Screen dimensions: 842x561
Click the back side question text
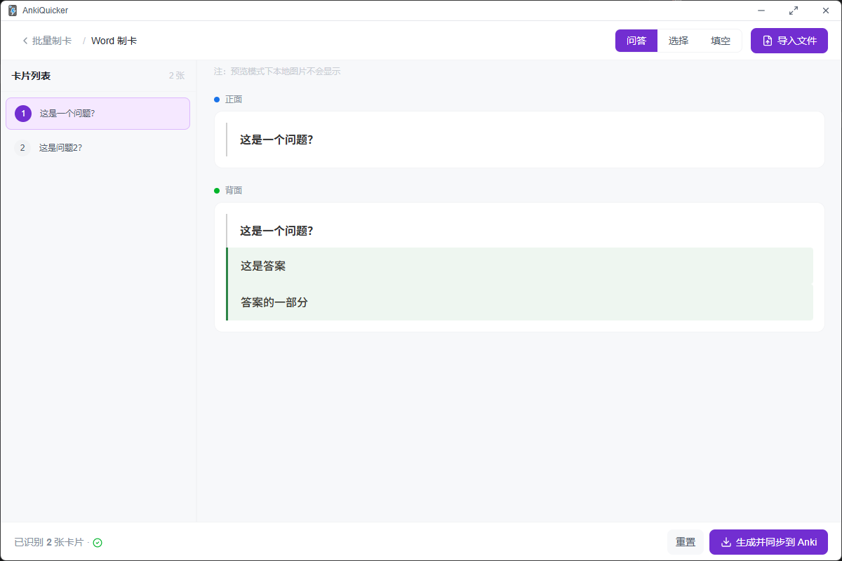click(276, 231)
